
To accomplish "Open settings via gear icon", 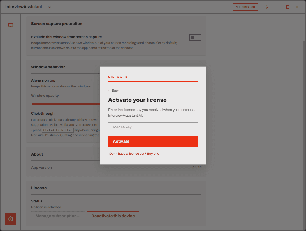I will click(11, 219).
